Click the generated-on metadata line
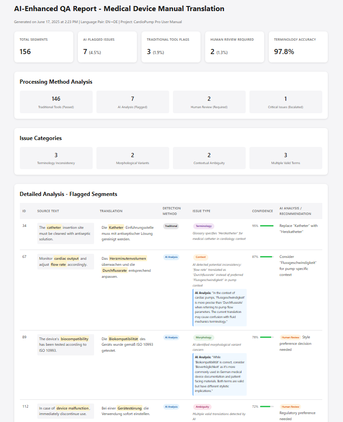The image size is (343, 422). pos(98,22)
